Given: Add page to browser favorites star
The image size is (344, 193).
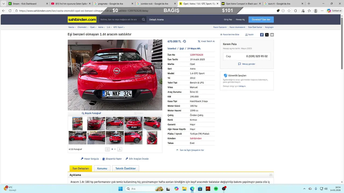Looking at the screenshot, I should tap(289, 11).
